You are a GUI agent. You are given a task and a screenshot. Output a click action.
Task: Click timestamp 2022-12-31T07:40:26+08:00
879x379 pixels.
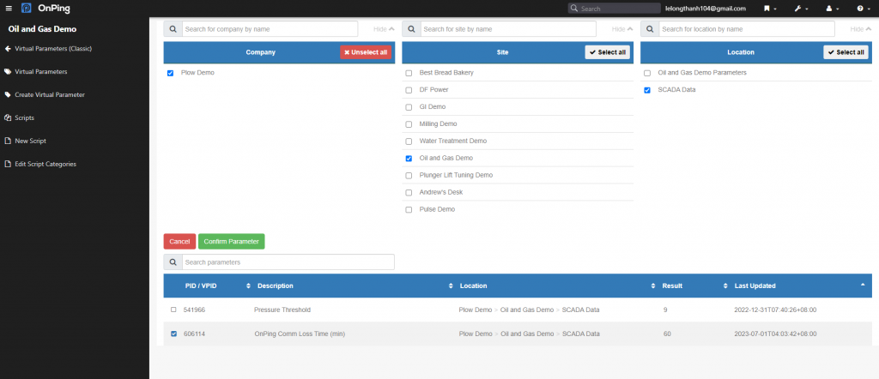[775, 310]
